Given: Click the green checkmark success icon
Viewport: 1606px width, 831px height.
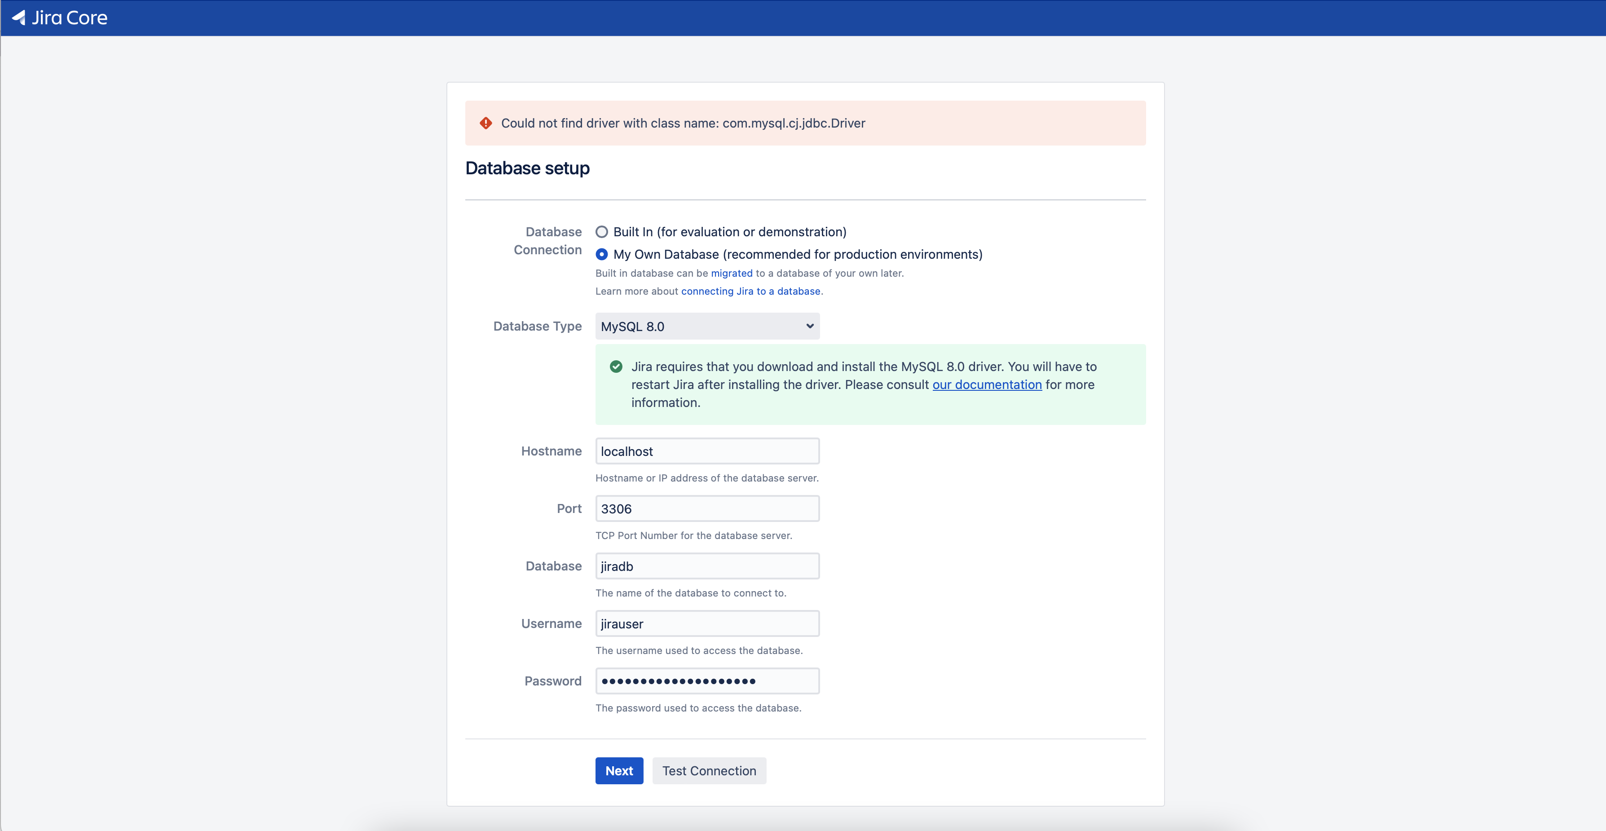Looking at the screenshot, I should click(616, 367).
